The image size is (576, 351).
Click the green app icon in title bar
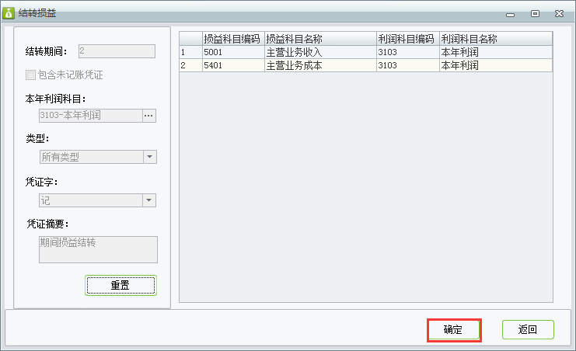coord(8,13)
